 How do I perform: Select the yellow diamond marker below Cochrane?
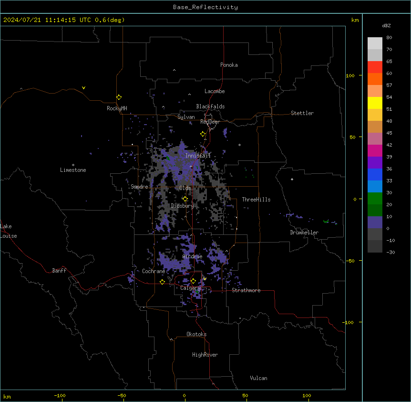[162, 282]
